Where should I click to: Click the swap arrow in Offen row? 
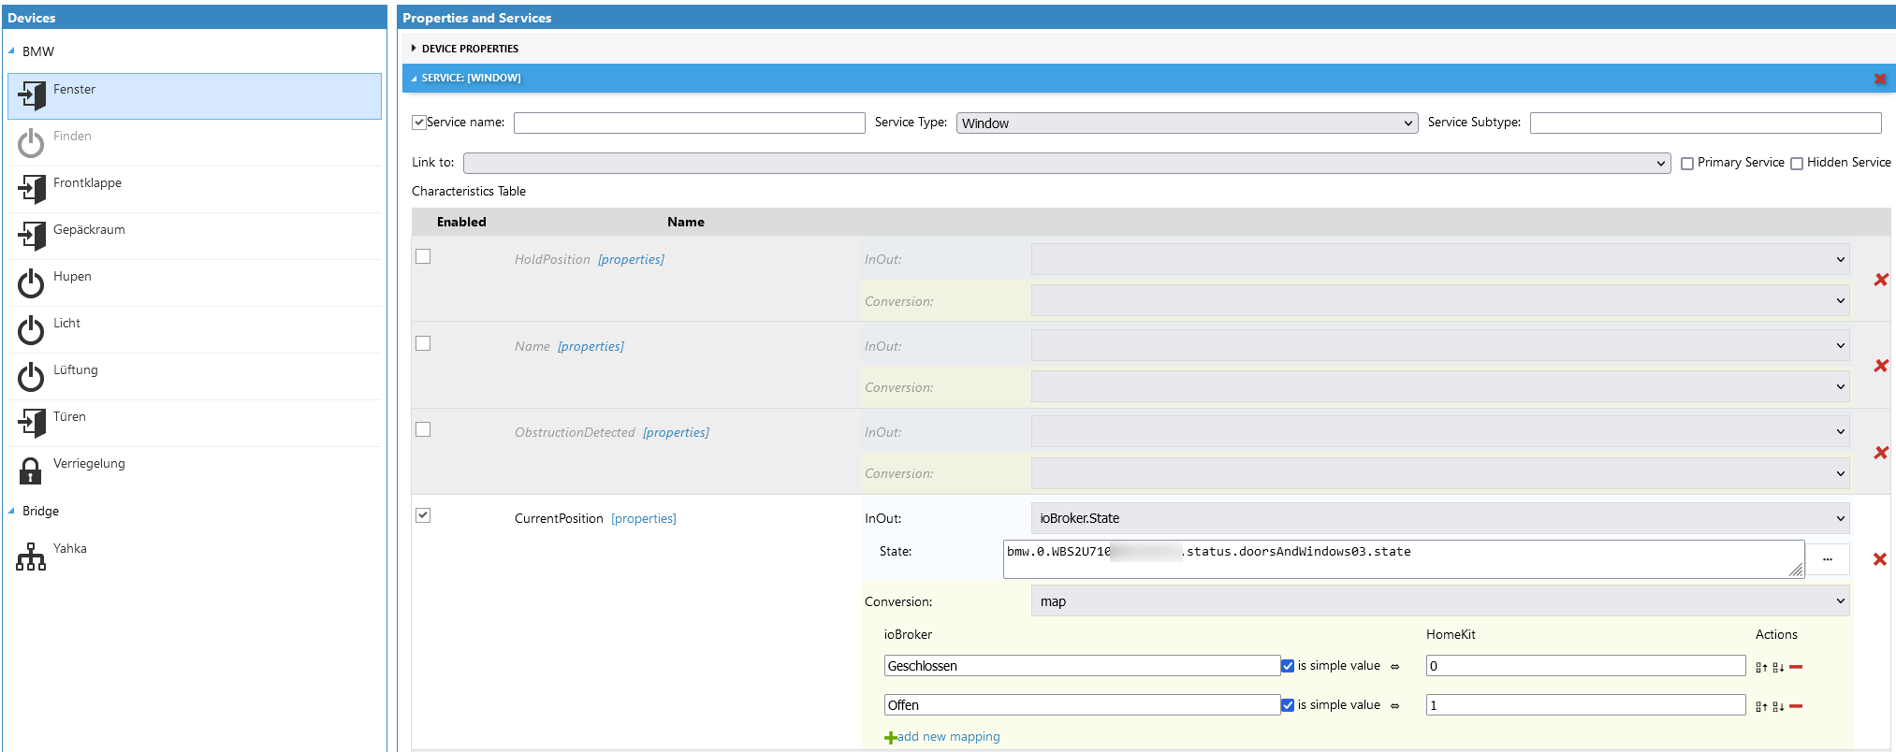pos(1394,706)
